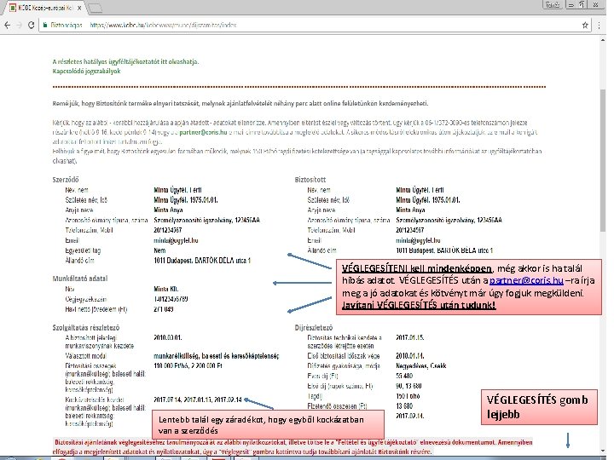Viewport: 614px width, 460px height.
Task: Close the KÖBE browser tab
Action: tap(79, 8)
